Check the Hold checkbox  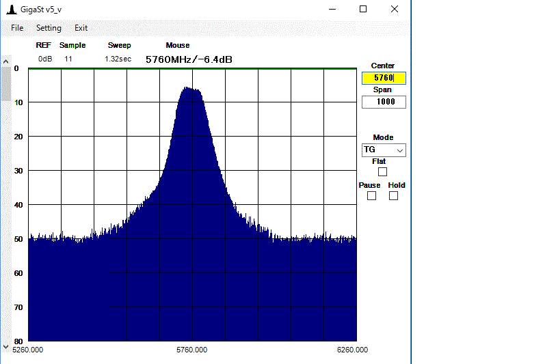coord(393,196)
